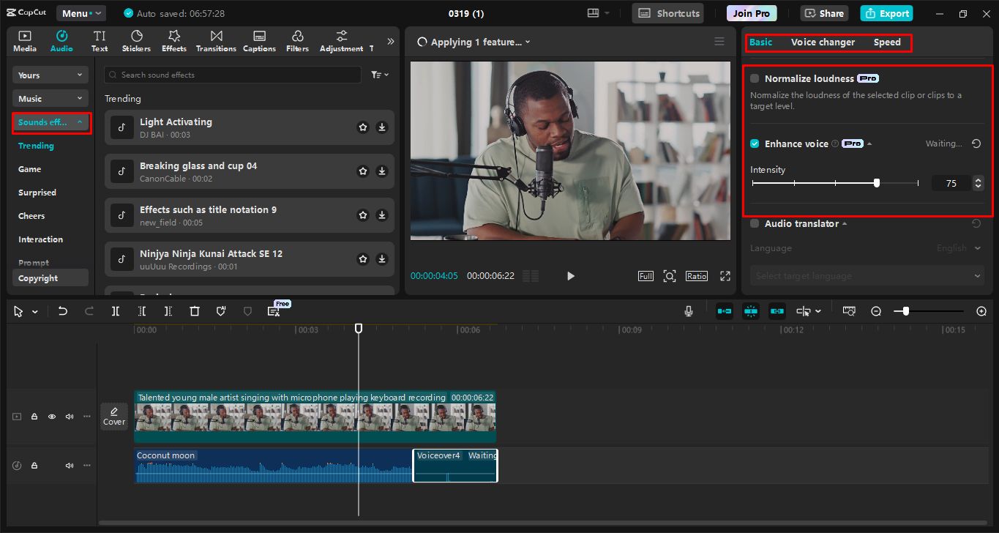Viewport: 999px width, 533px height.
Task: Click the Export button
Action: point(886,12)
